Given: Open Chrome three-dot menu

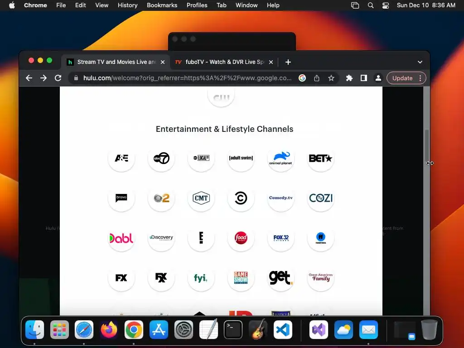Looking at the screenshot, I should 420,78.
